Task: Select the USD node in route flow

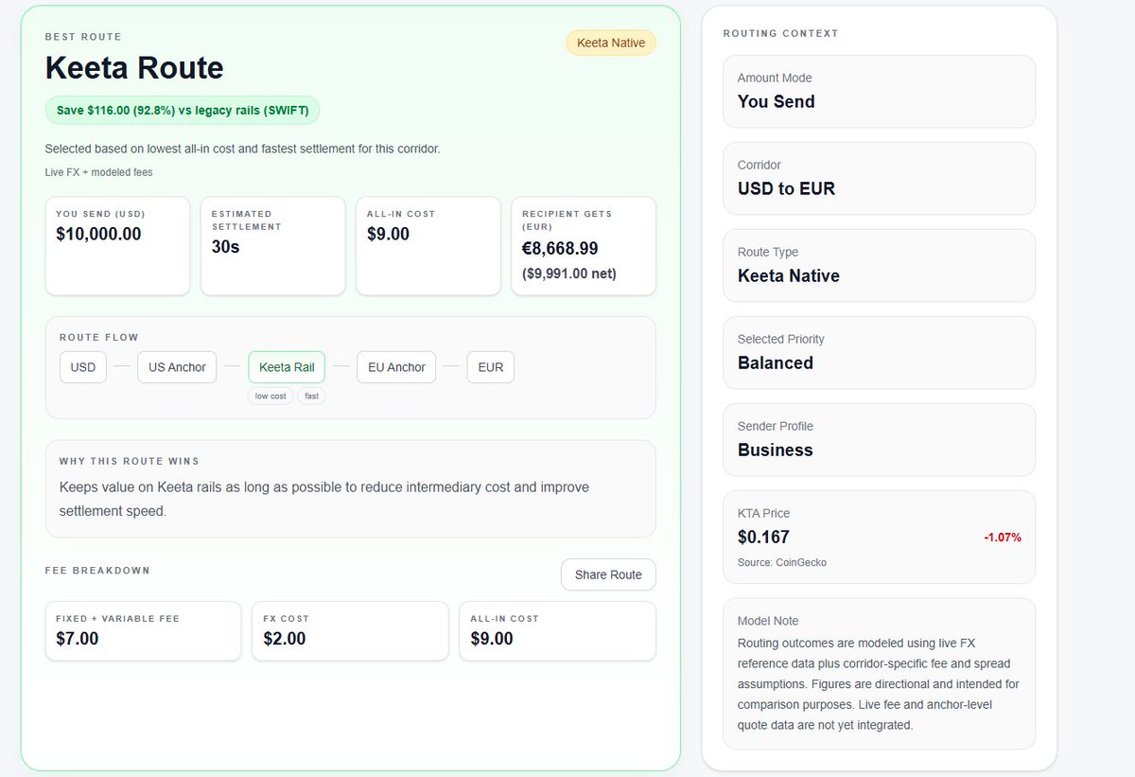Action: click(83, 367)
